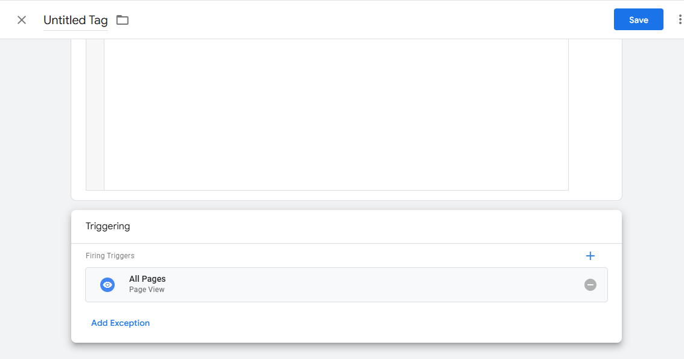Open the folder icon beside the tag name
The width and height of the screenshot is (684, 359).
pyautogui.click(x=123, y=20)
